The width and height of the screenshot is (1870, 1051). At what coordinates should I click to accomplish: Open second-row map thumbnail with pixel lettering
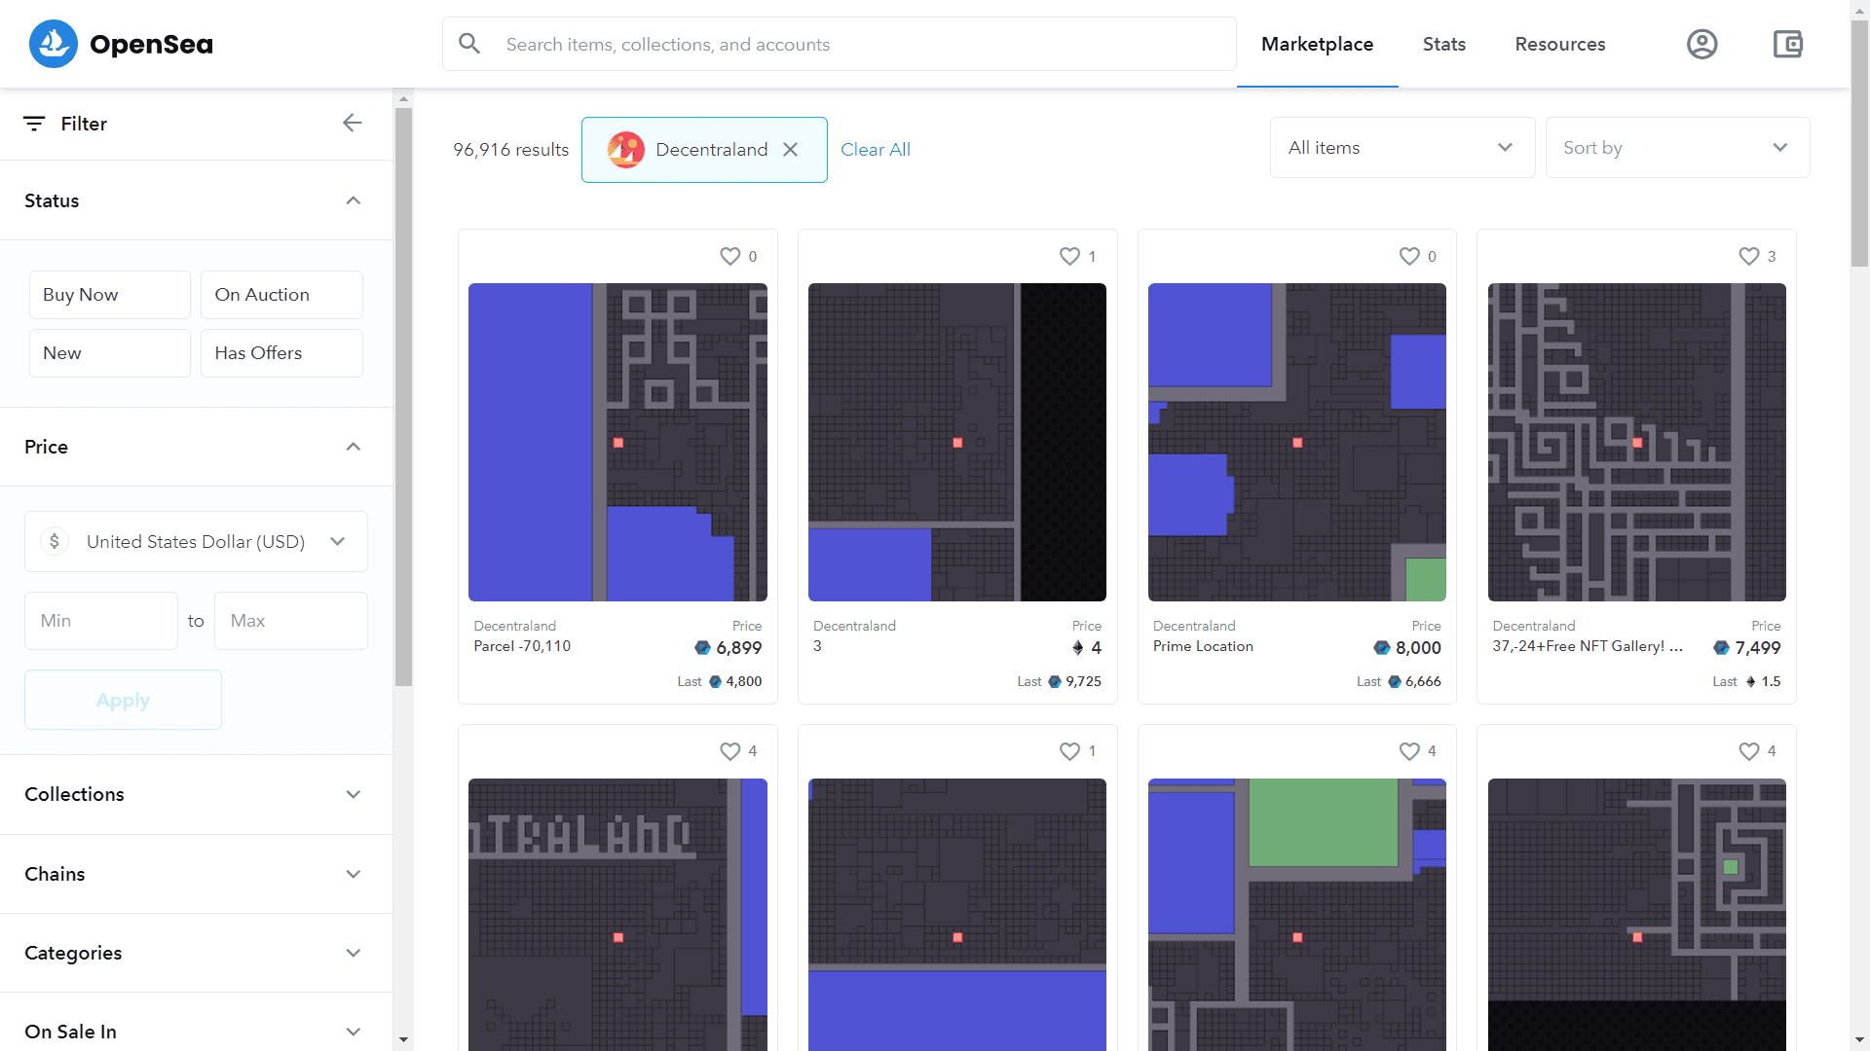[x=617, y=914]
